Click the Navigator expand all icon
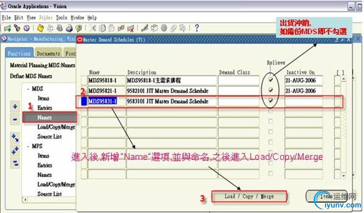Viewport: 364px width, 213px height. (x=15, y=150)
